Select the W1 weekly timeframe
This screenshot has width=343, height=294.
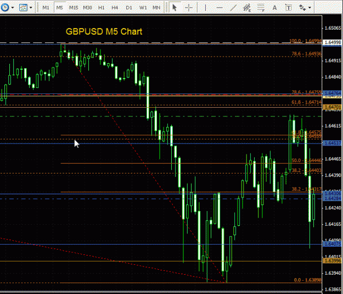(x=143, y=8)
